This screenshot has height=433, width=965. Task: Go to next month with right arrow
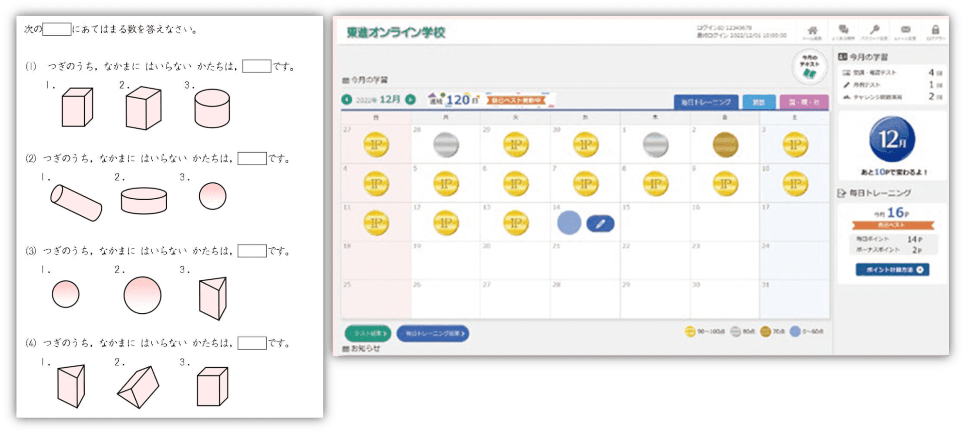click(410, 99)
